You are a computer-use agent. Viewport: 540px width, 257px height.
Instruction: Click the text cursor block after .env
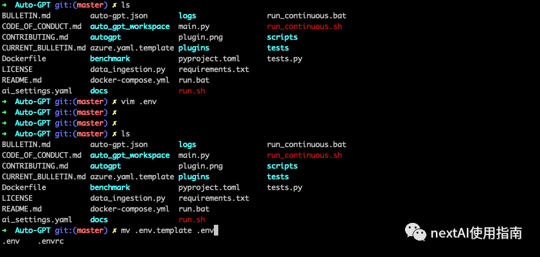coord(216,230)
